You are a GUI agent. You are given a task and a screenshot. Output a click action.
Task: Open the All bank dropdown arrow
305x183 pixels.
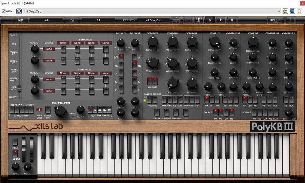point(73,20)
